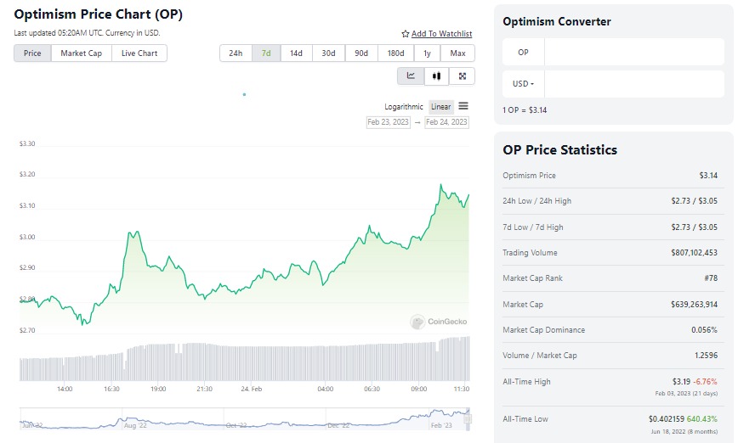The height and width of the screenshot is (443, 738).
Task: Choose the 30d time range
Action: coord(328,53)
